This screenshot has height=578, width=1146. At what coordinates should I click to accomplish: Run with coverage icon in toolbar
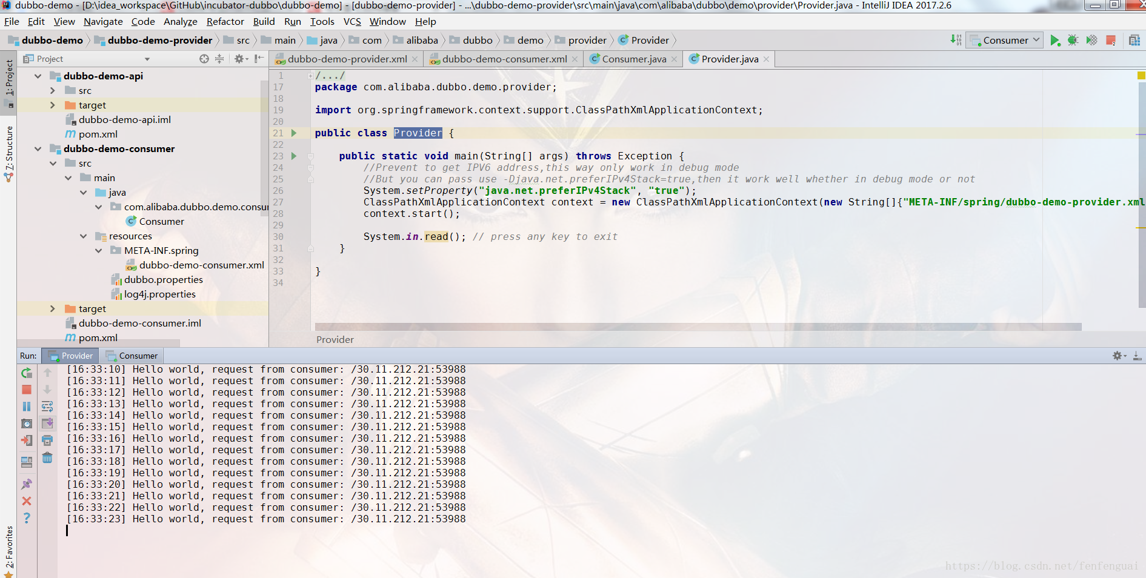tap(1091, 40)
